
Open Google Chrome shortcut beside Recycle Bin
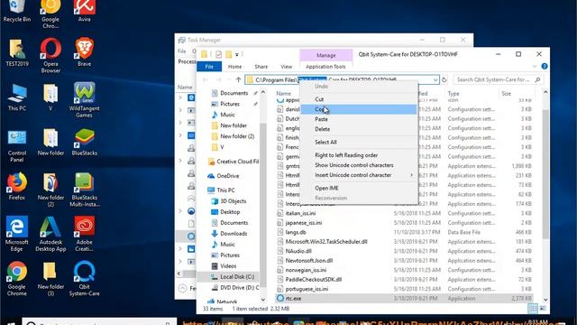tap(50, 14)
